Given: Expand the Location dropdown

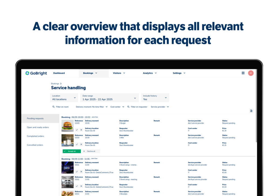Looking at the screenshot, I should 64,98.
